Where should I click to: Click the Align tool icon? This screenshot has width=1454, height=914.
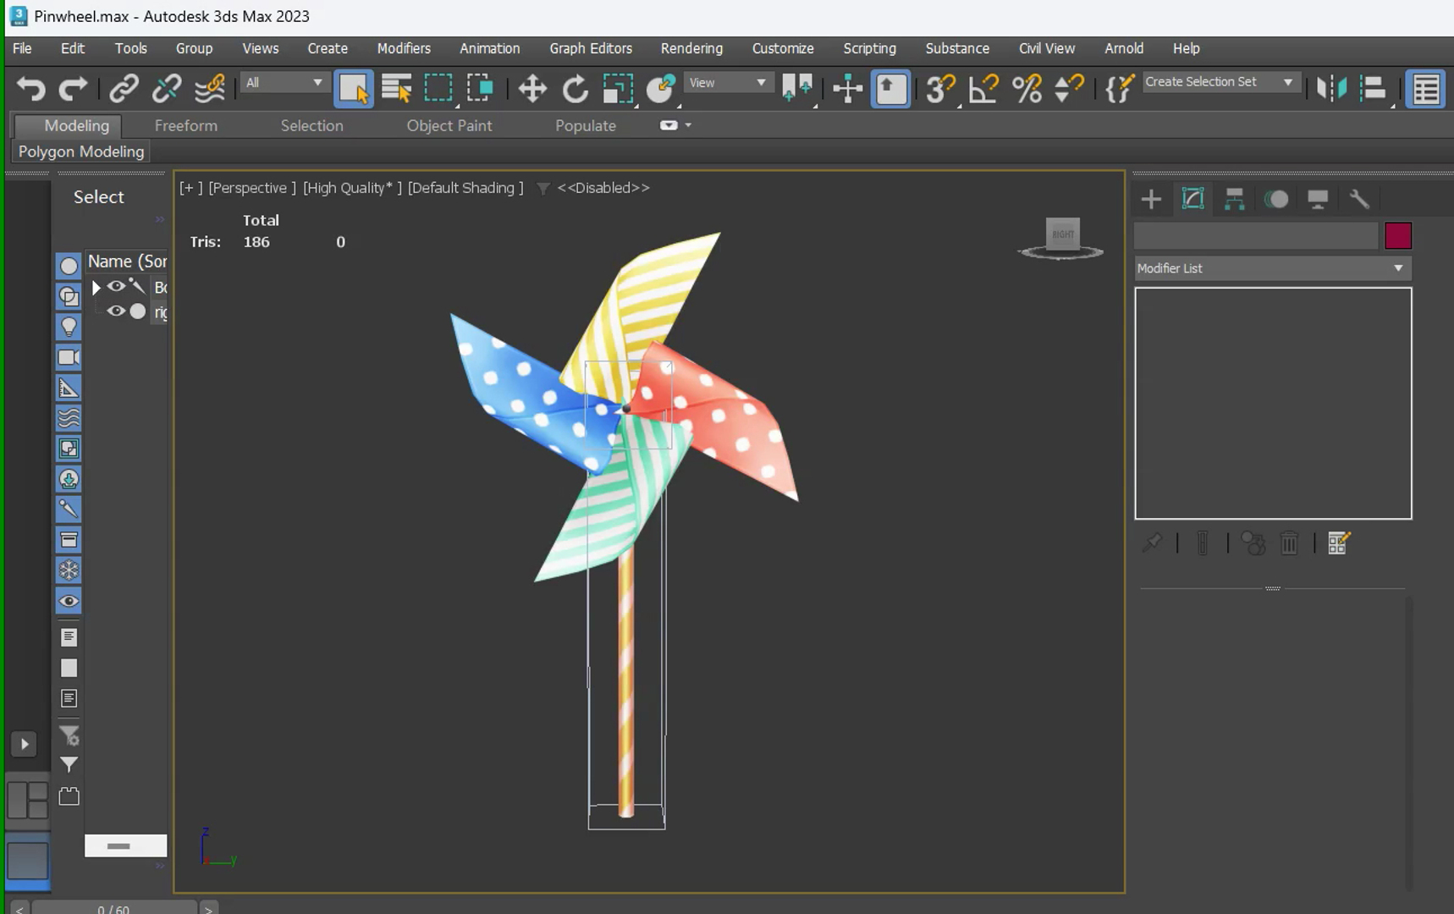pos(1374,88)
